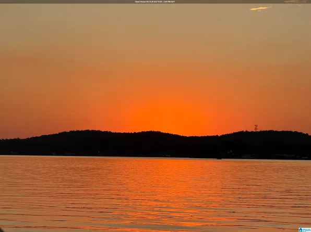Click the small boat near the shoreline
The image size is (311, 232).
[219, 159]
